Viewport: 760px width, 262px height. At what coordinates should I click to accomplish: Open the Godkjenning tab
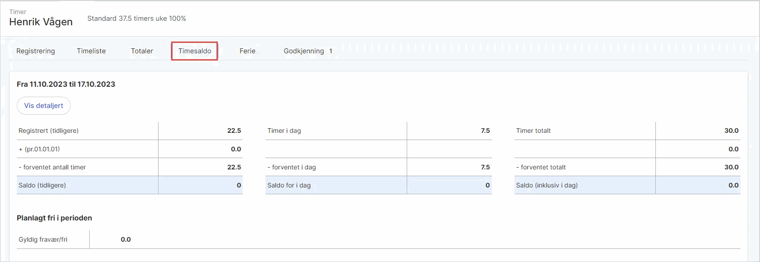[x=303, y=51]
